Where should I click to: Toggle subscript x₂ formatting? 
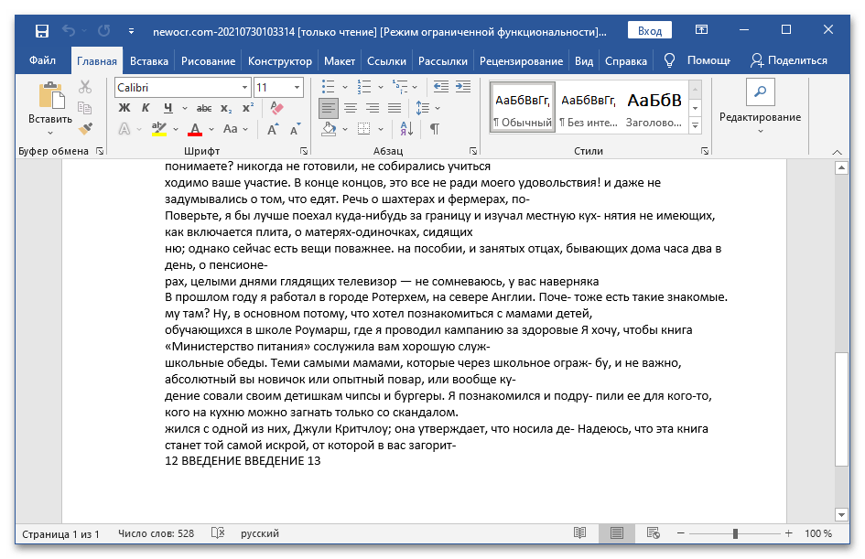coord(226,108)
